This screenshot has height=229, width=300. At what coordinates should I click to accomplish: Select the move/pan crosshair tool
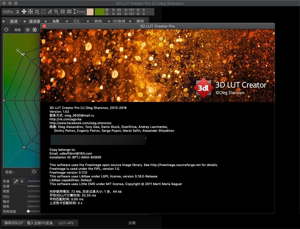pos(24,12)
